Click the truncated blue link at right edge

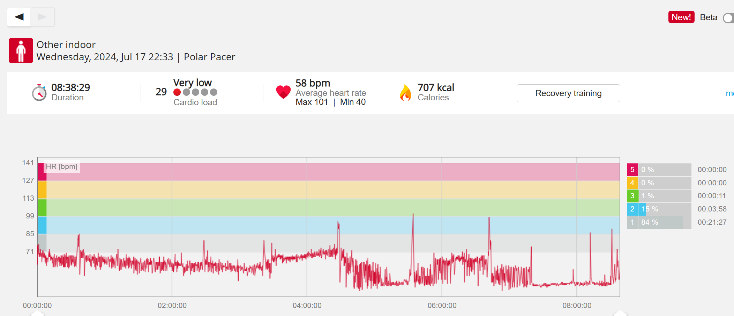pos(729,93)
